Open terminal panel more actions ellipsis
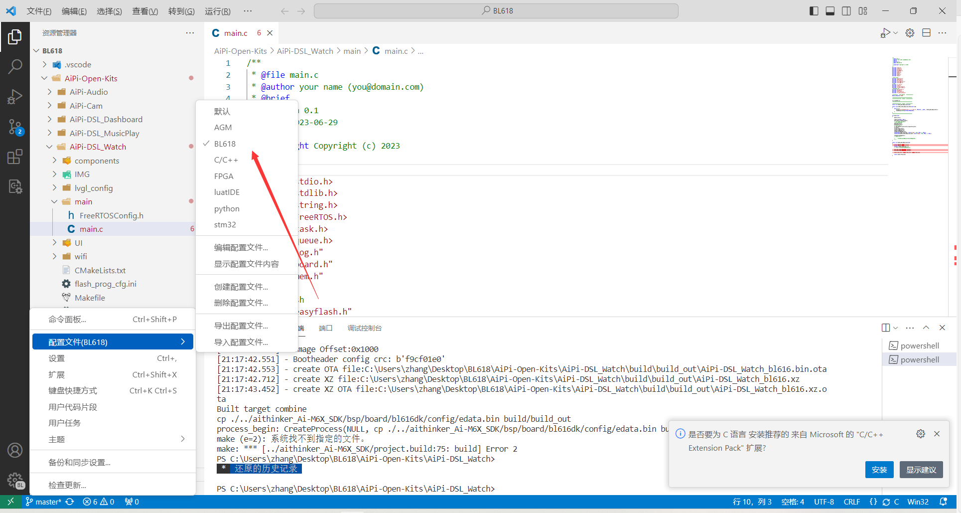961x513 pixels. 910,328
